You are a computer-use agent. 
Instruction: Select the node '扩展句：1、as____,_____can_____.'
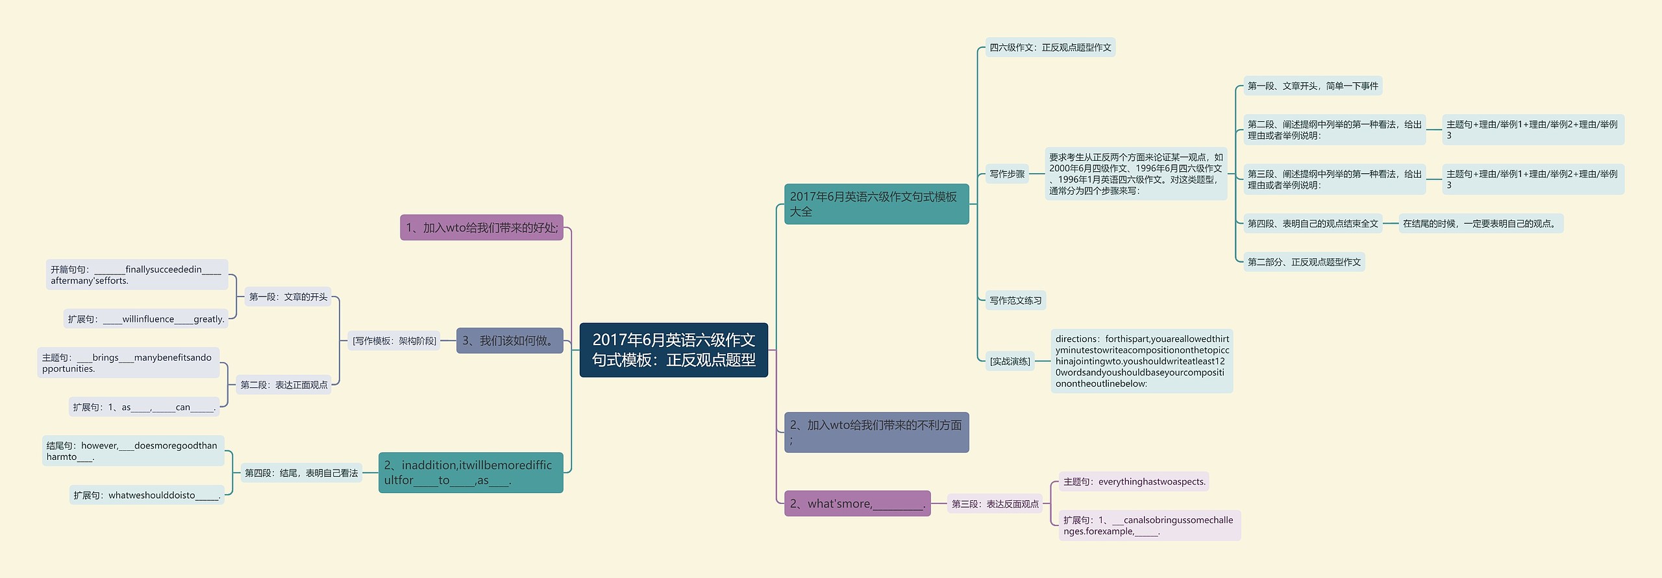144,407
